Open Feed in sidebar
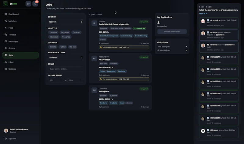The width and height of the screenshot is (244, 144). (20, 28)
